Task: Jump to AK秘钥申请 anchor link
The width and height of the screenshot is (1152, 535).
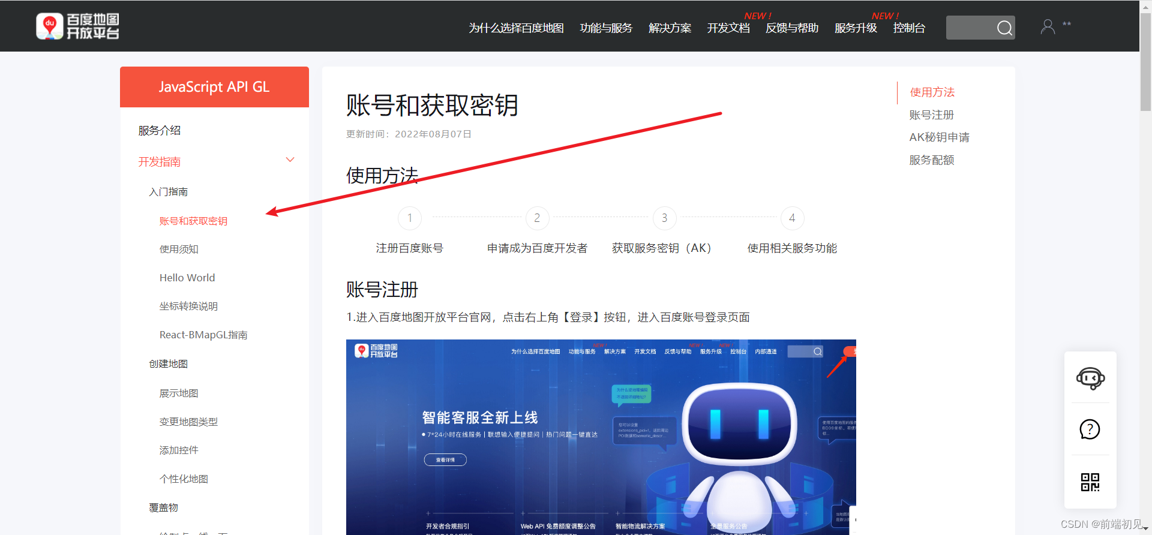Action: [x=940, y=137]
